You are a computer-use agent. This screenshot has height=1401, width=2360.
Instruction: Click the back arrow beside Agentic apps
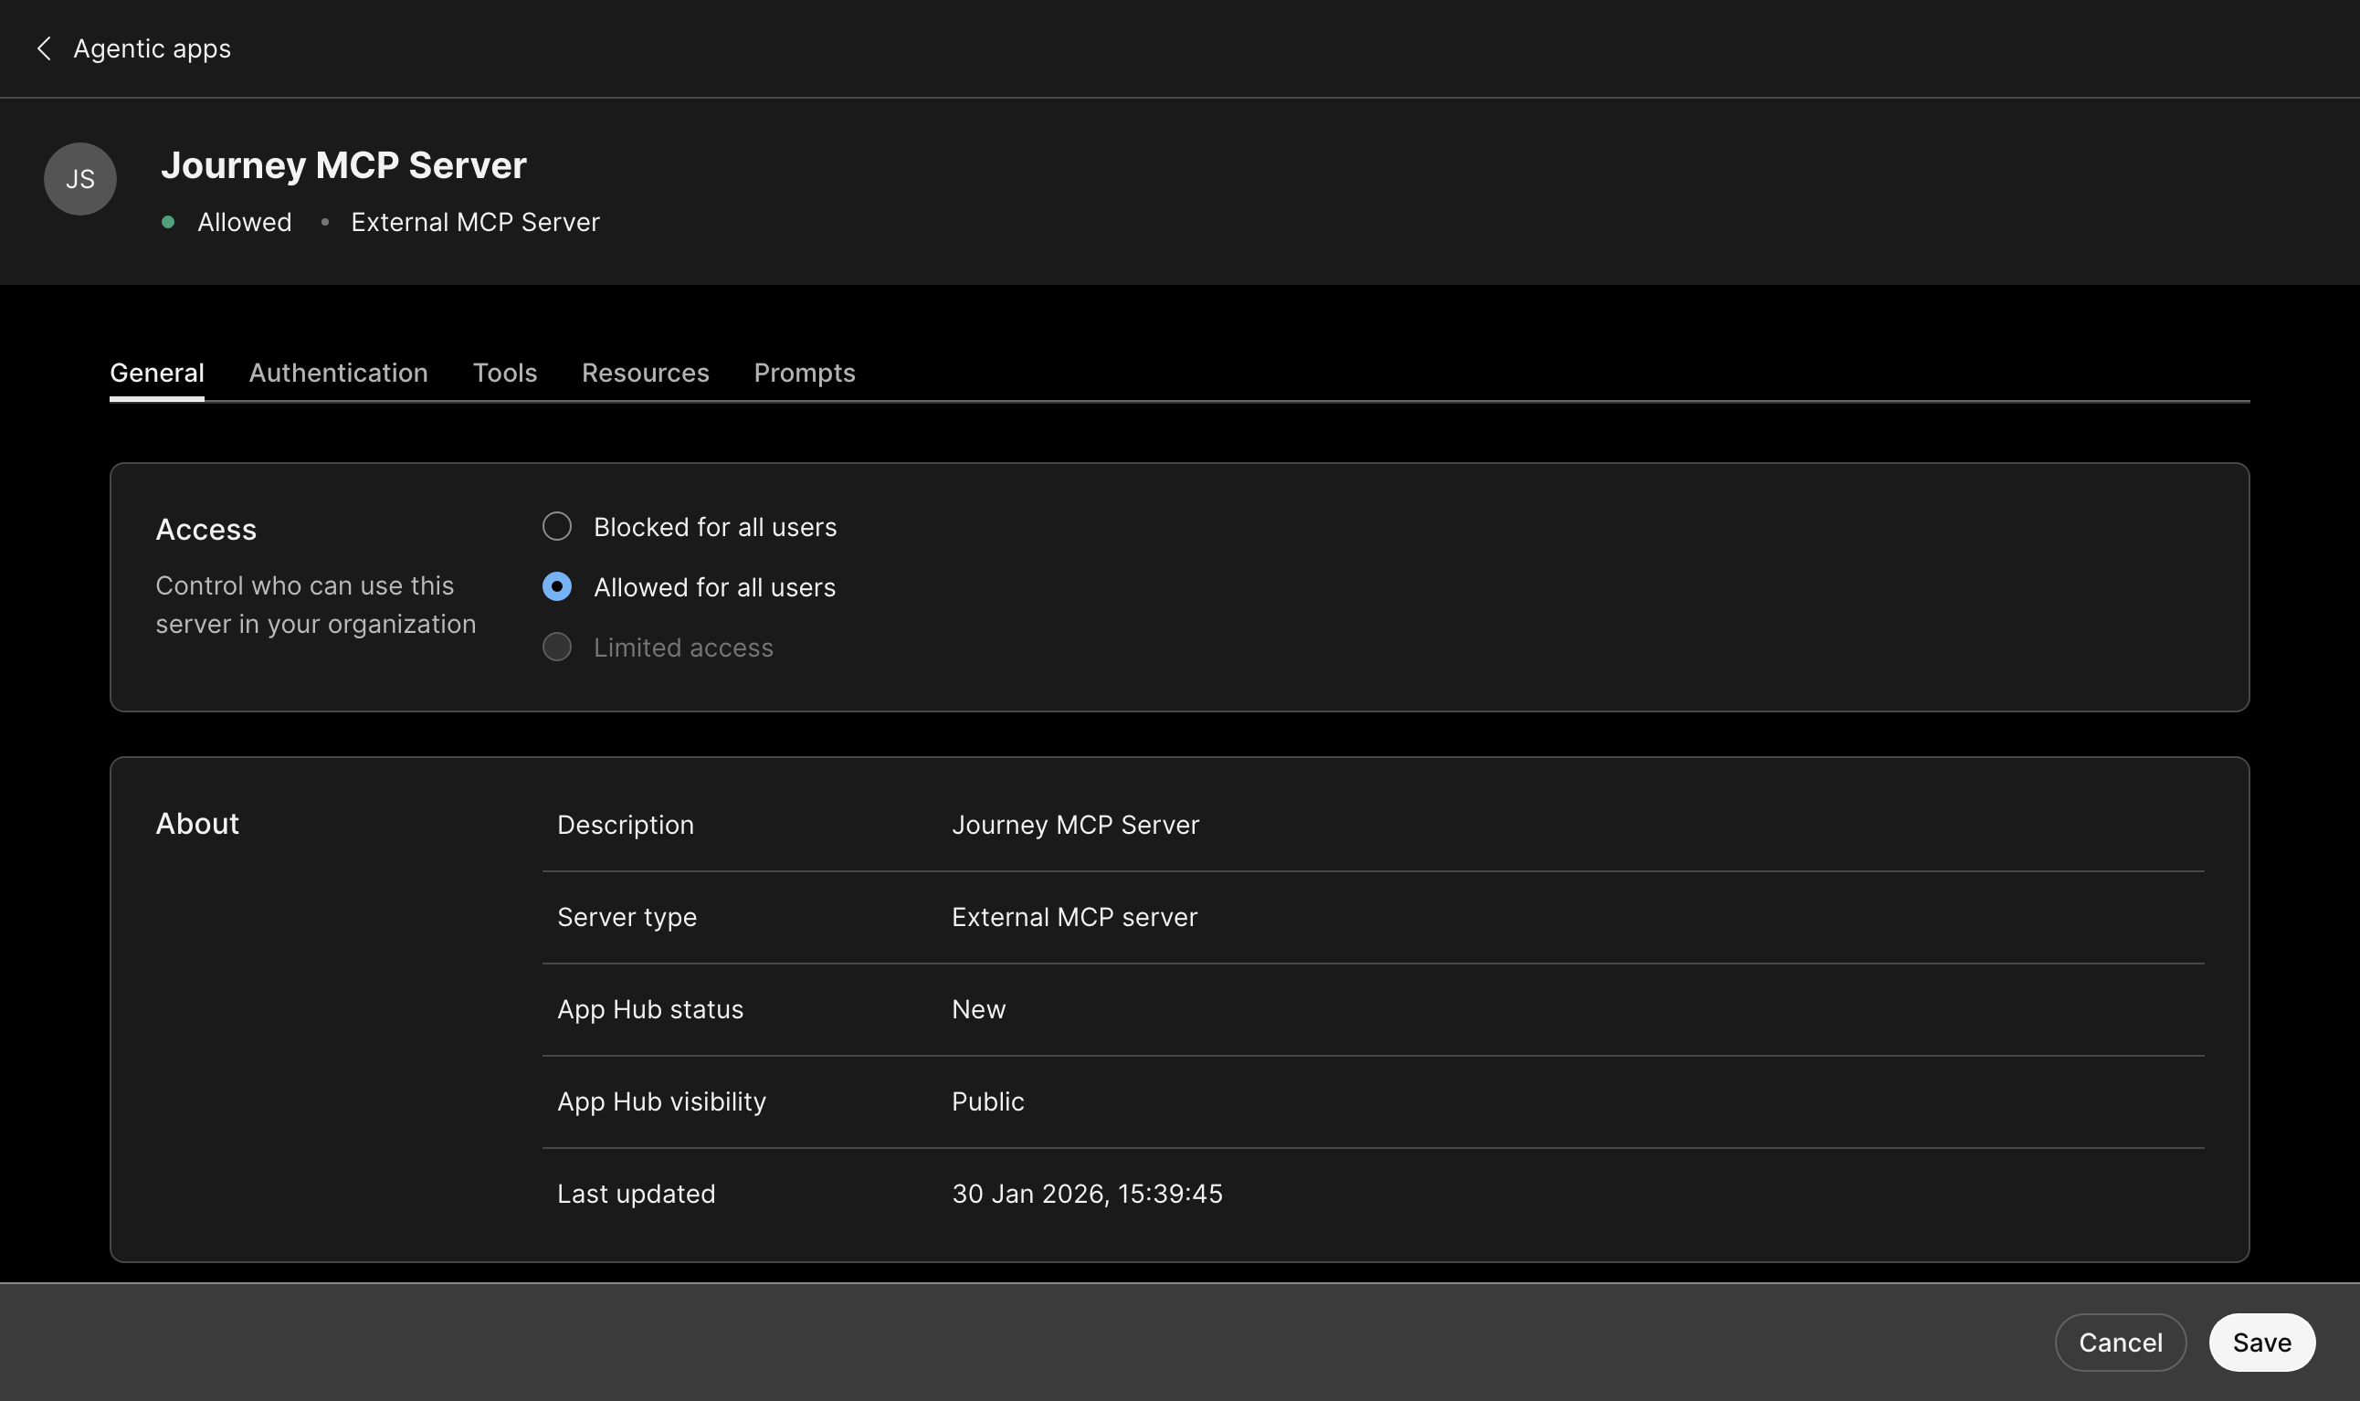[x=45, y=48]
